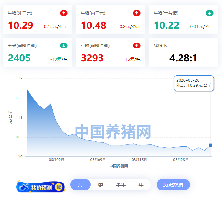The width and height of the screenshot is (222, 199).
Task: Show 豆粕(饲料原料) 3293 price trend
Action: [111, 53]
